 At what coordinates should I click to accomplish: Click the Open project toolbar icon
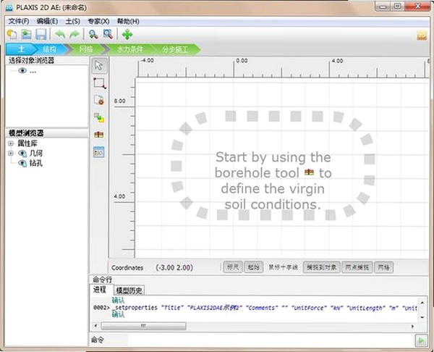27,34
